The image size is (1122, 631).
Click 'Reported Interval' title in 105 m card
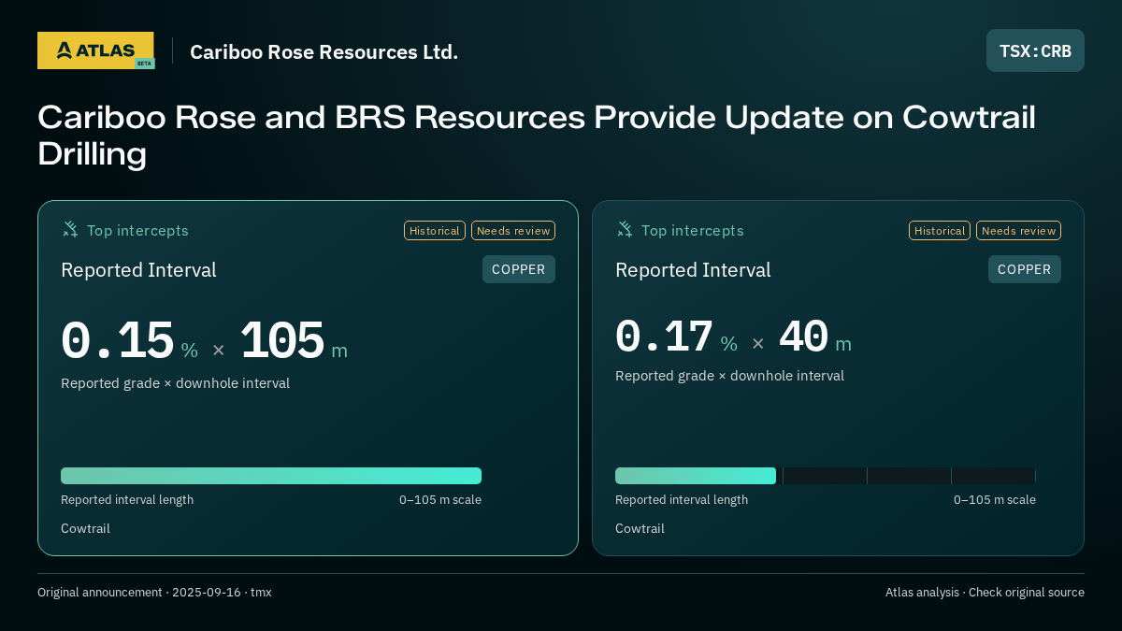coord(138,270)
